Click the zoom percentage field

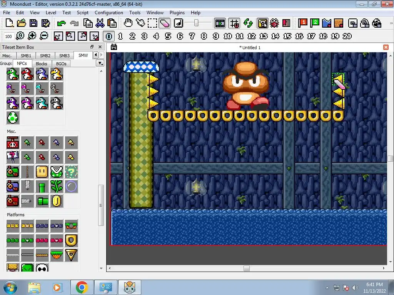pyautogui.click(x=8, y=36)
